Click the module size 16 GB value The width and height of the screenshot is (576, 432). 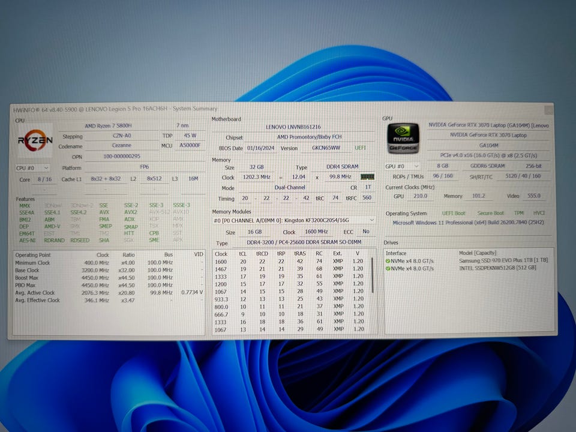254,232
